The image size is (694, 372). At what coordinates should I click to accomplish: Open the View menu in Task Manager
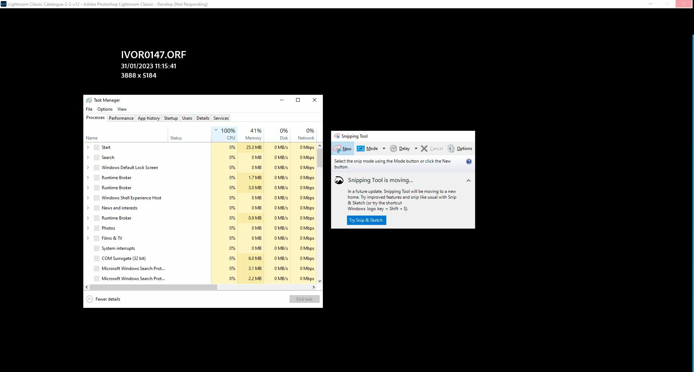122,109
